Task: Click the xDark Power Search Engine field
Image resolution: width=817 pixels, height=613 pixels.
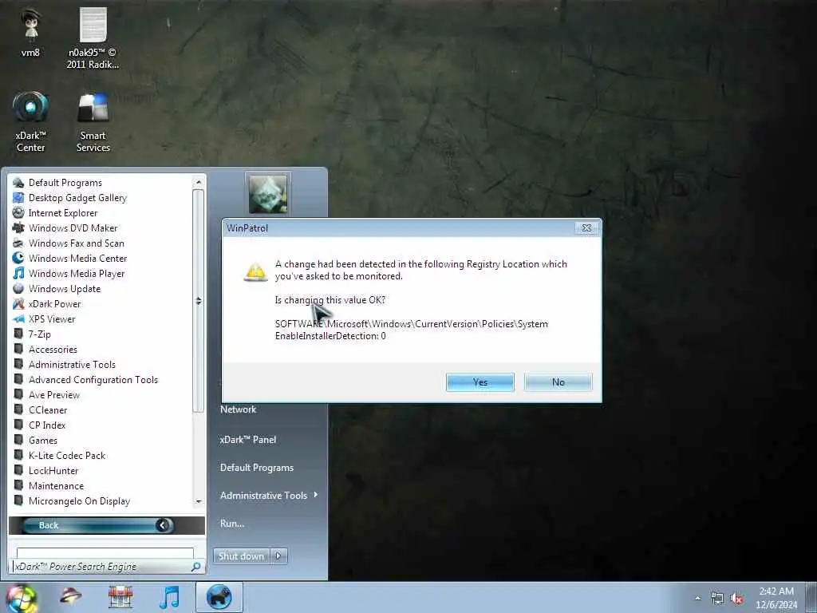Action: (101, 567)
